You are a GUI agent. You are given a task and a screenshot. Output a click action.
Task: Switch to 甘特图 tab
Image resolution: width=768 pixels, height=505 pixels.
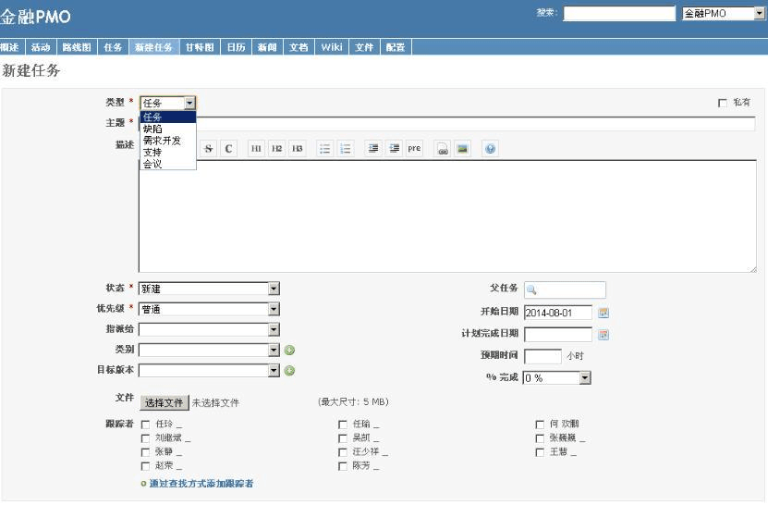click(200, 47)
